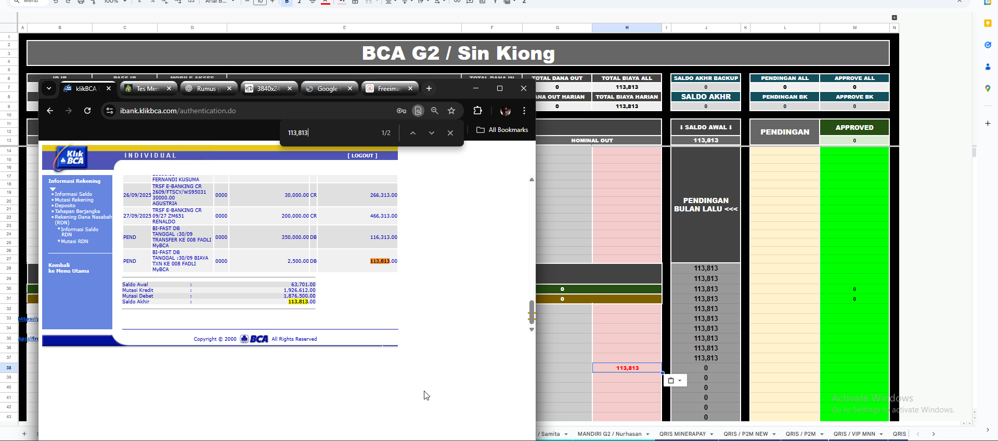The image size is (998, 441).
Task: Open Chrome three-dot menu
Action: (524, 111)
